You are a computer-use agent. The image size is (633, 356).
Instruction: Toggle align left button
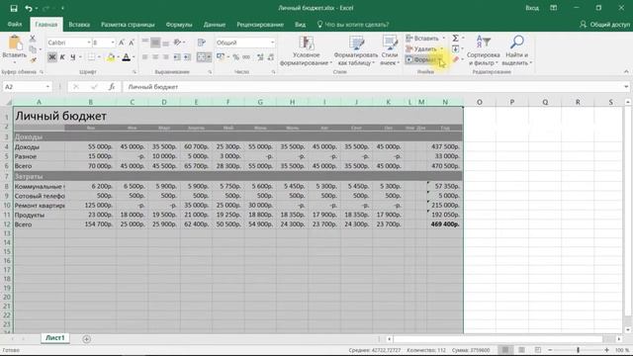pos(145,57)
